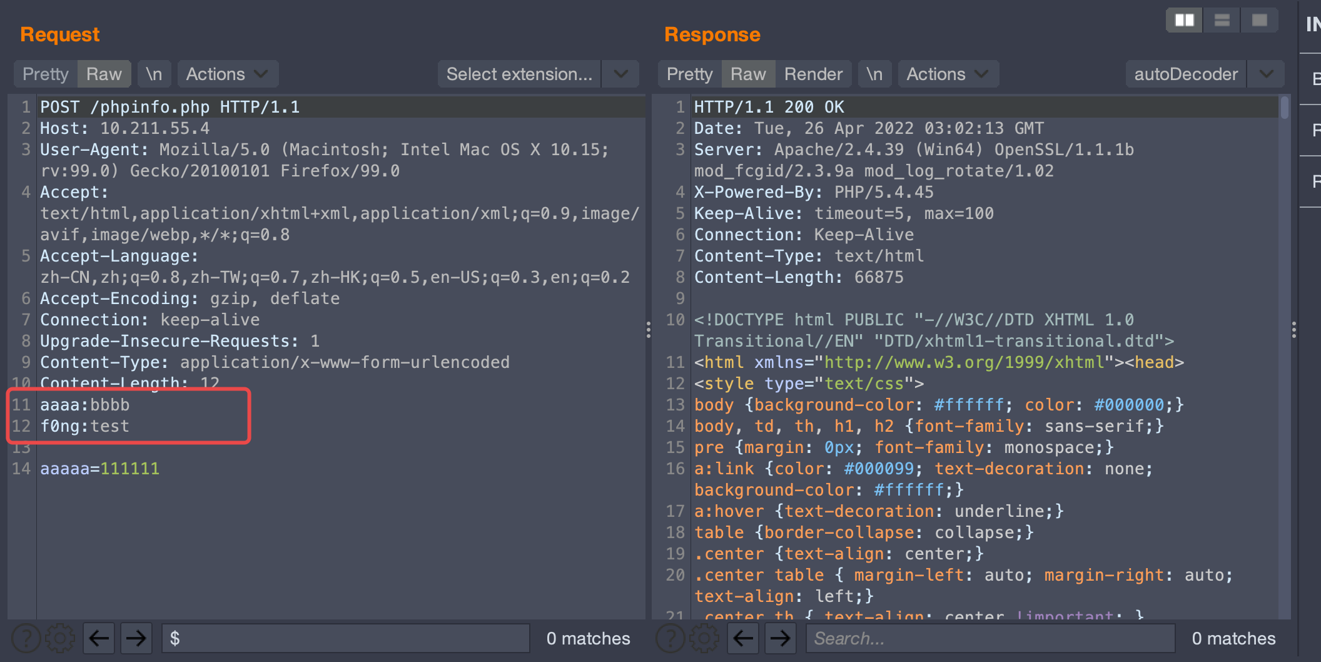This screenshot has height=662, width=1321.
Task: Toggle request newline \n display
Action: (x=154, y=74)
